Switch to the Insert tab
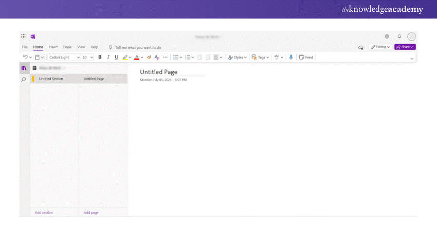 pos(53,47)
